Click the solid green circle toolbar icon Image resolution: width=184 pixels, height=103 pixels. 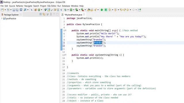[x=102, y=10]
